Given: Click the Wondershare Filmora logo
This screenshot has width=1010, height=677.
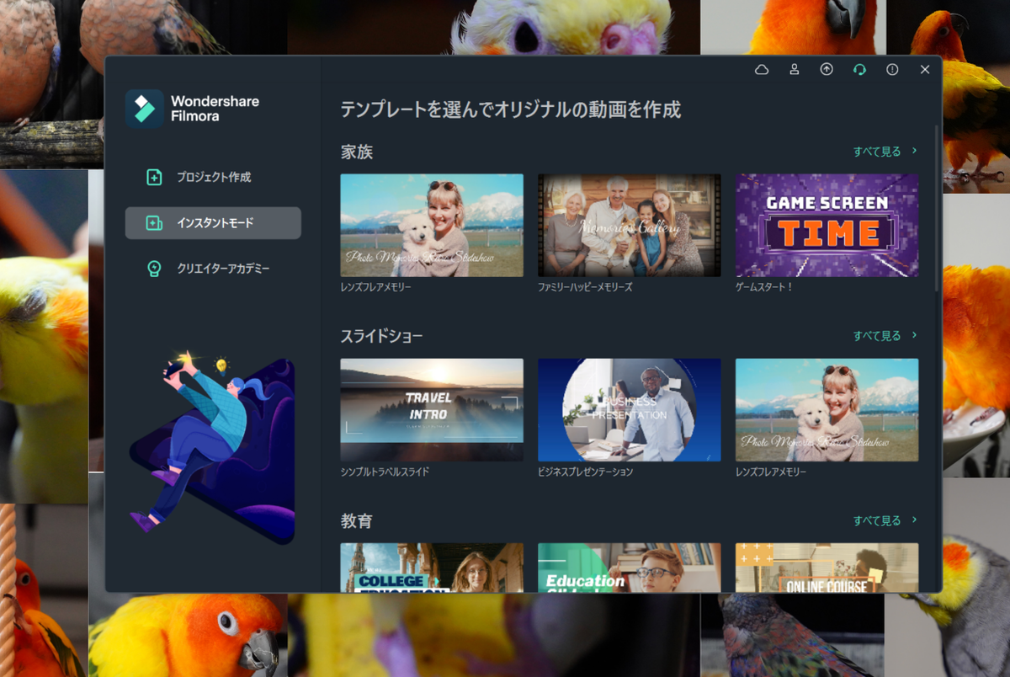Looking at the screenshot, I should pyautogui.click(x=144, y=109).
